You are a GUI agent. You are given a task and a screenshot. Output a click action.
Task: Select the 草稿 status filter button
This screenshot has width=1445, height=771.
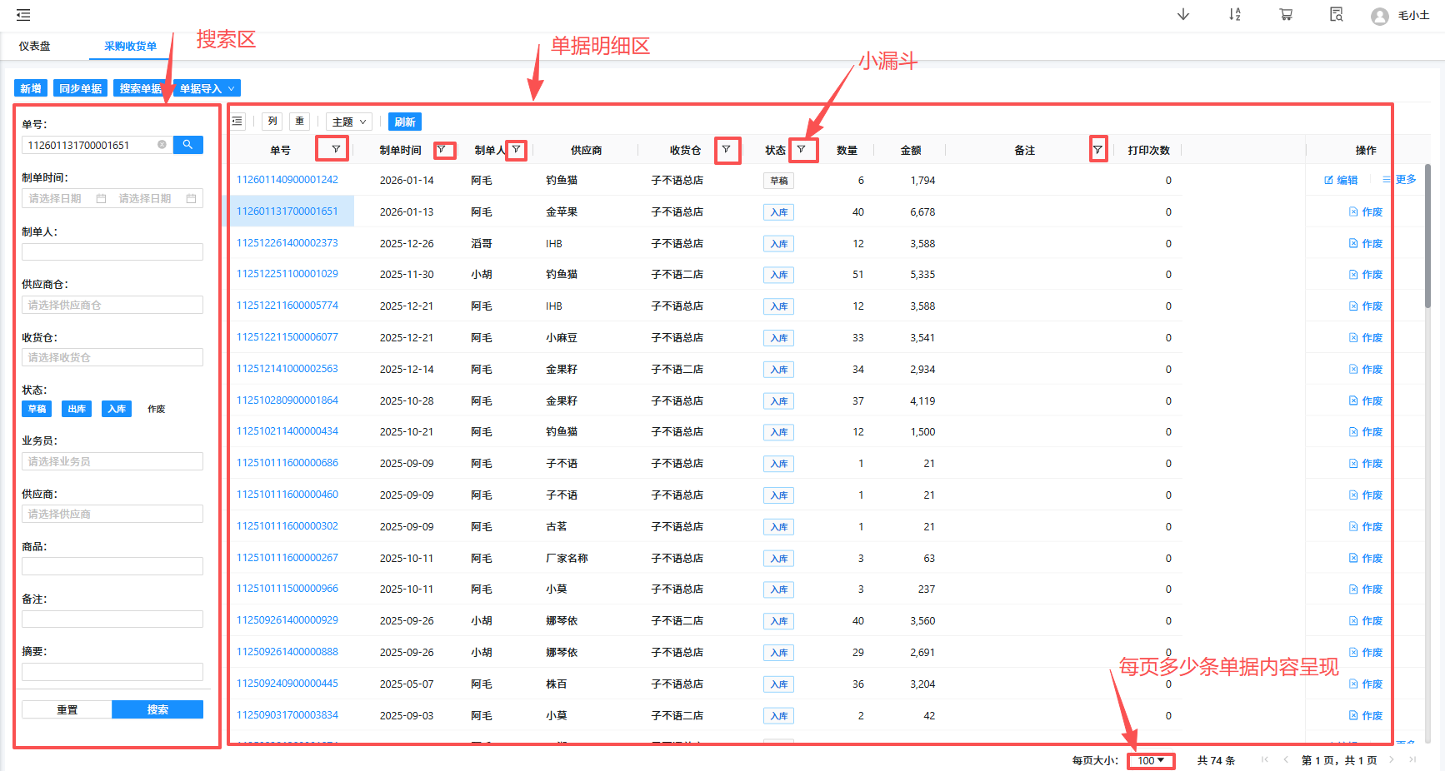[x=37, y=408]
